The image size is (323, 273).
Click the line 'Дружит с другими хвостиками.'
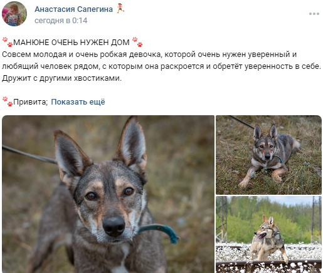61,78
